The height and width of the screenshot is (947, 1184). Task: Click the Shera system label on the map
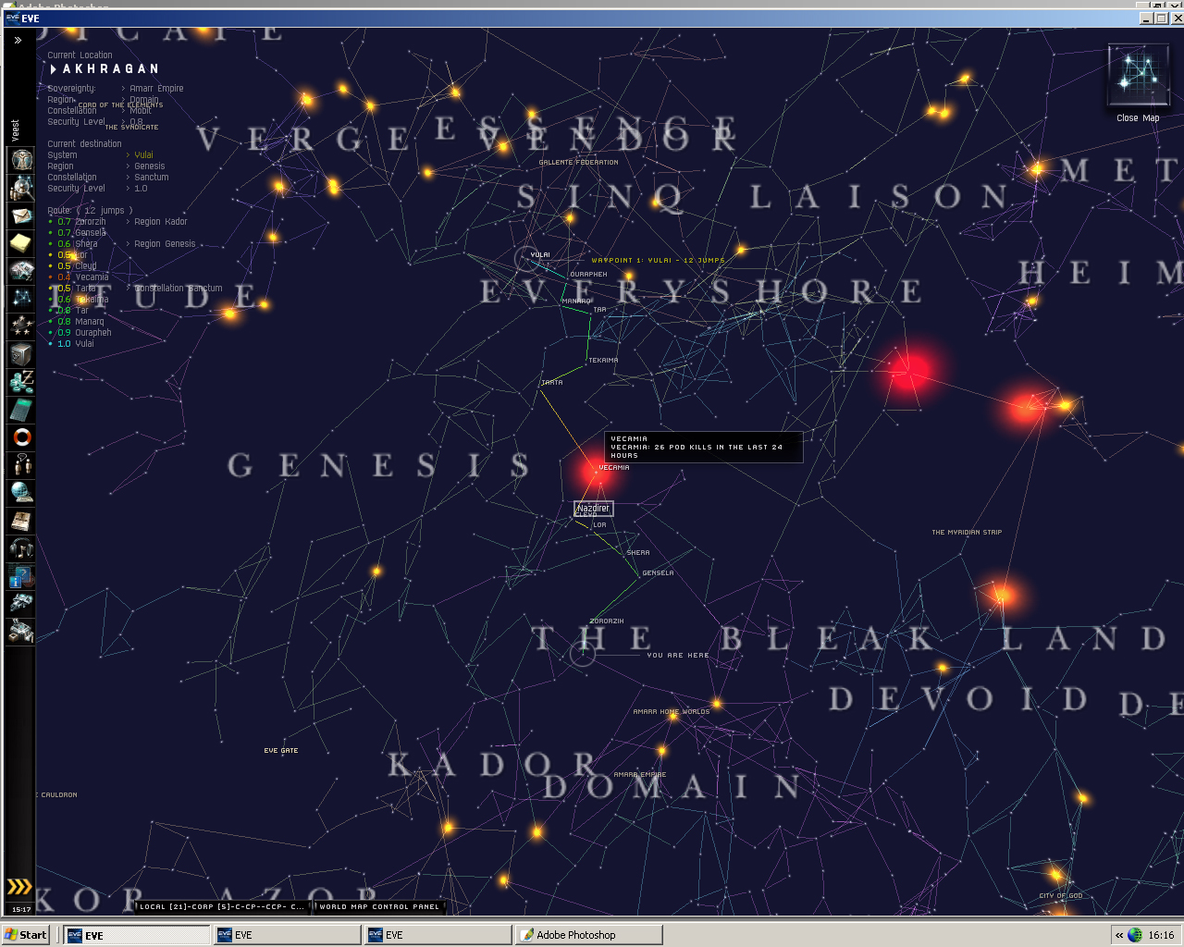[x=638, y=553]
